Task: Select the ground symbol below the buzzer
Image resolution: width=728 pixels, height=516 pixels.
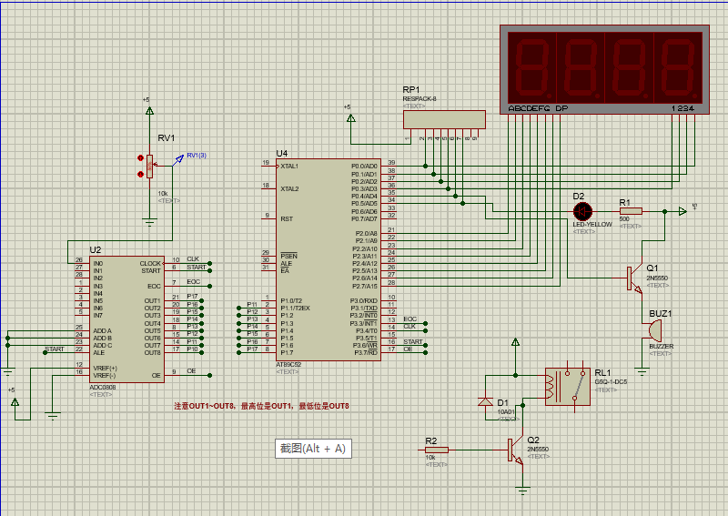Action: 642,371
